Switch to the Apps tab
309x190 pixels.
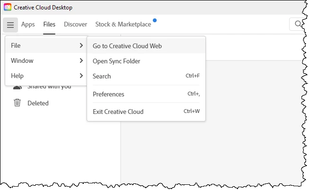pos(28,25)
